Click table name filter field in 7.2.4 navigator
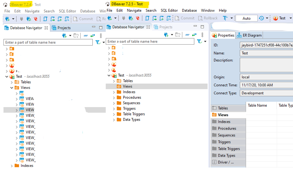 pos(48,42)
